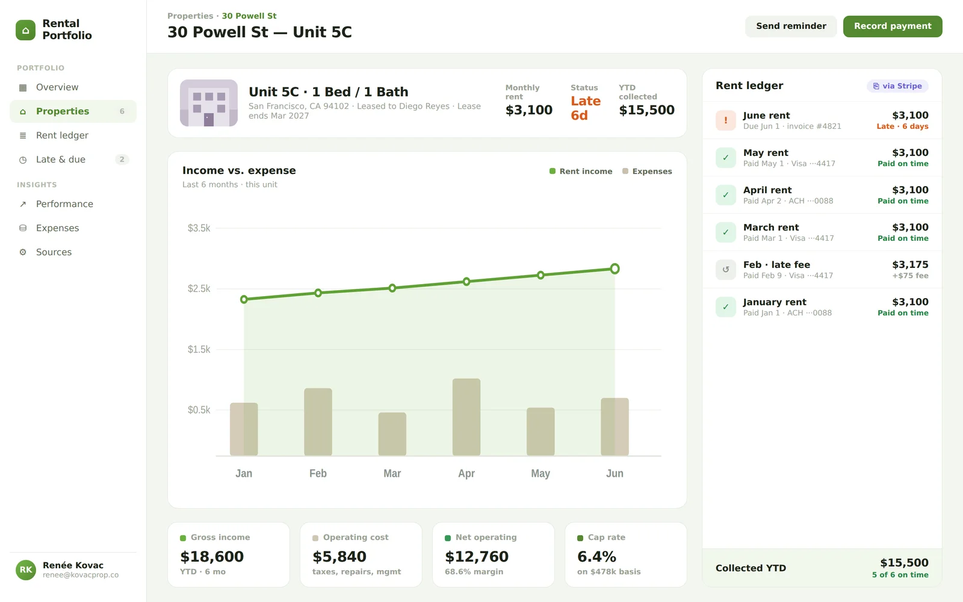Click the 'Late · 6 days' status text
This screenshot has width=963, height=602.
[x=902, y=126]
